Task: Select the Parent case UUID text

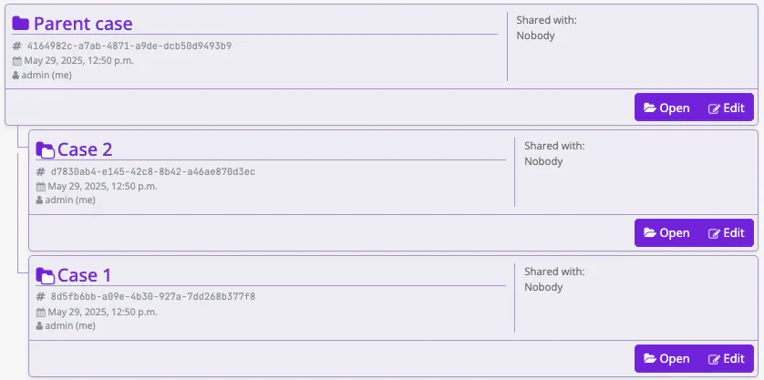Action: [x=129, y=46]
